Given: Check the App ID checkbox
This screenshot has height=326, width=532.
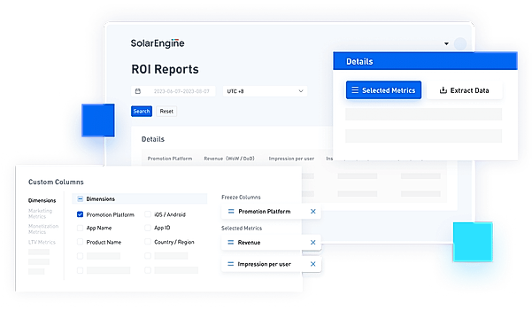Looking at the screenshot, I should [148, 228].
